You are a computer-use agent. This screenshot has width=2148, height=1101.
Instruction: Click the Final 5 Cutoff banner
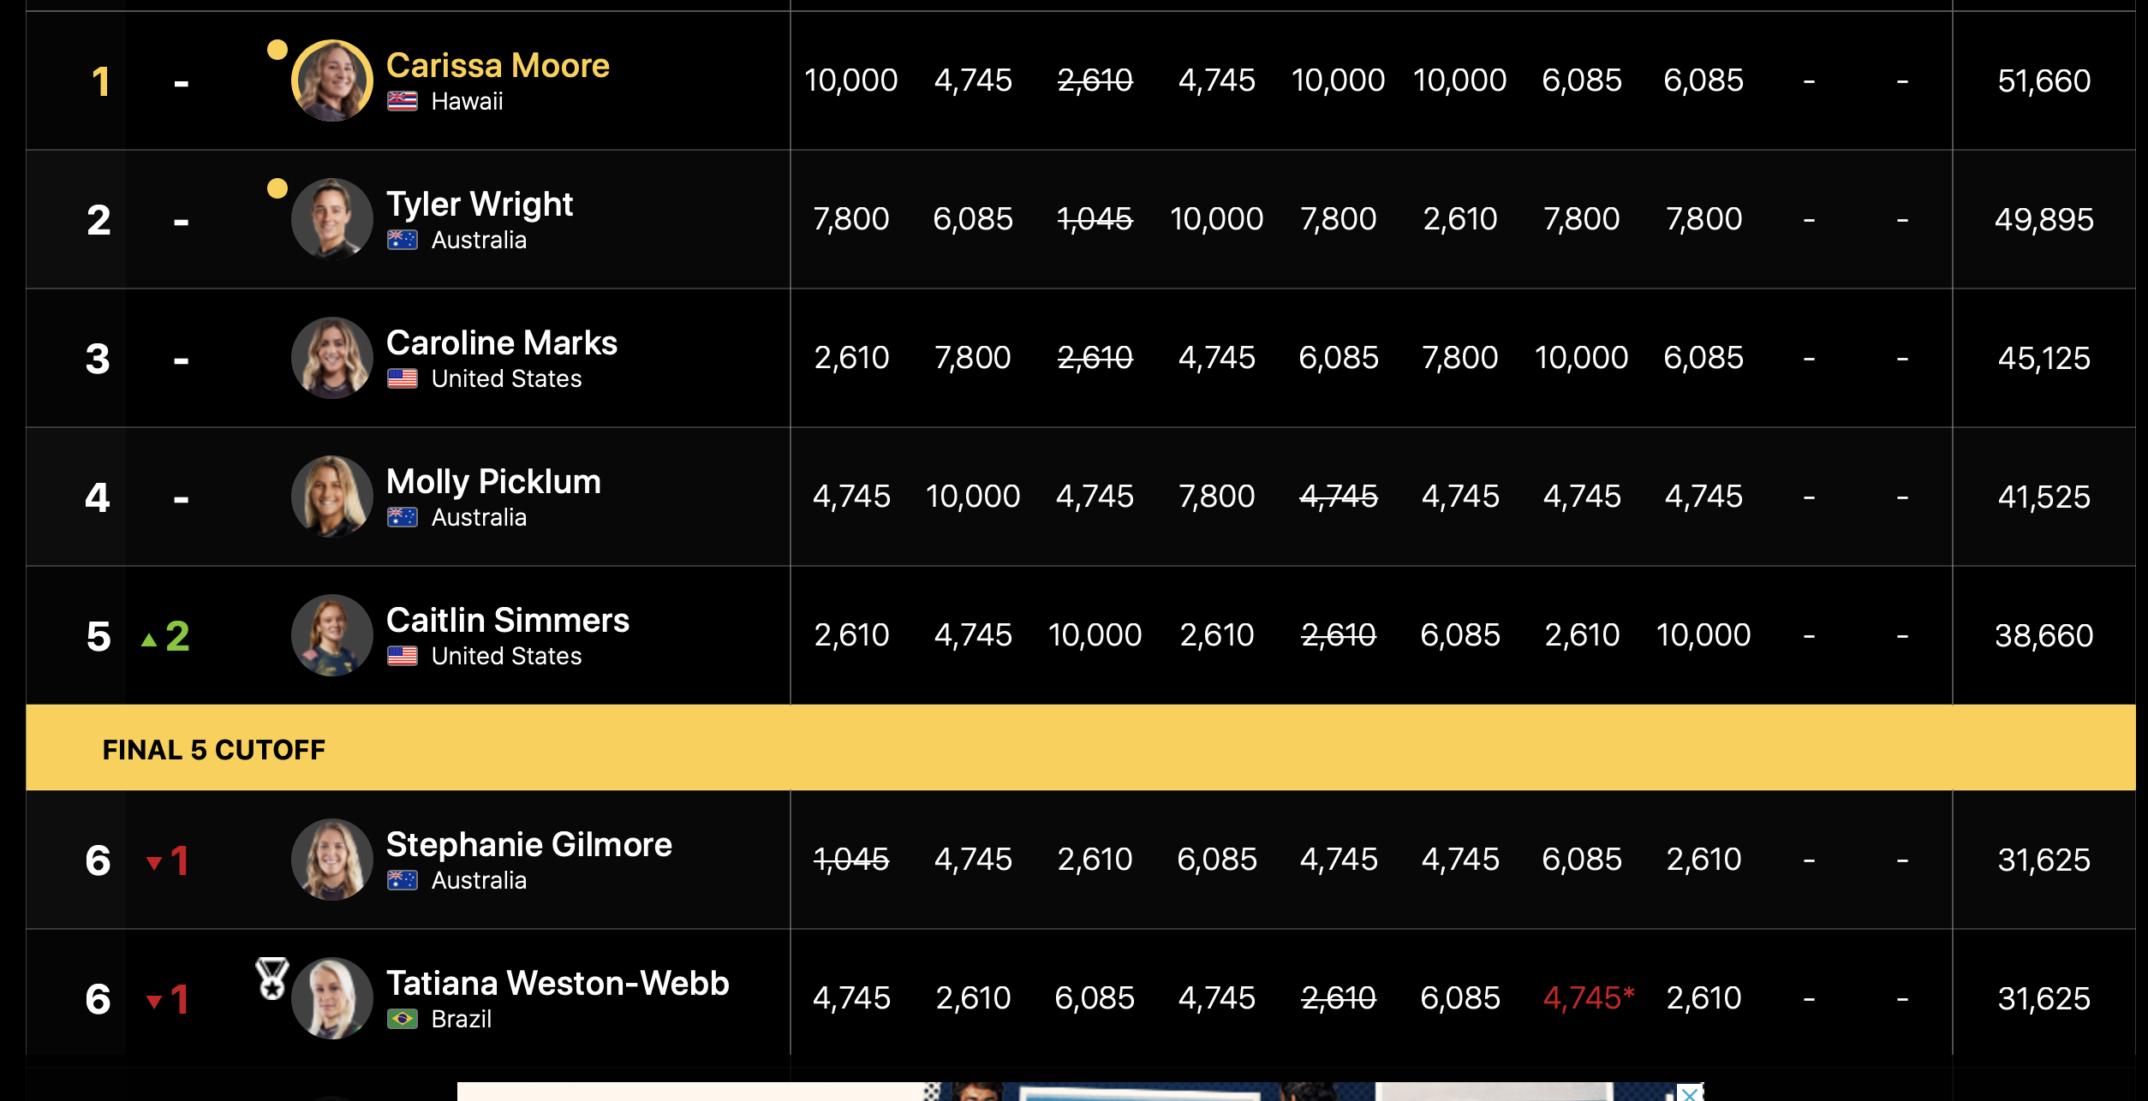pyautogui.click(x=1079, y=748)
